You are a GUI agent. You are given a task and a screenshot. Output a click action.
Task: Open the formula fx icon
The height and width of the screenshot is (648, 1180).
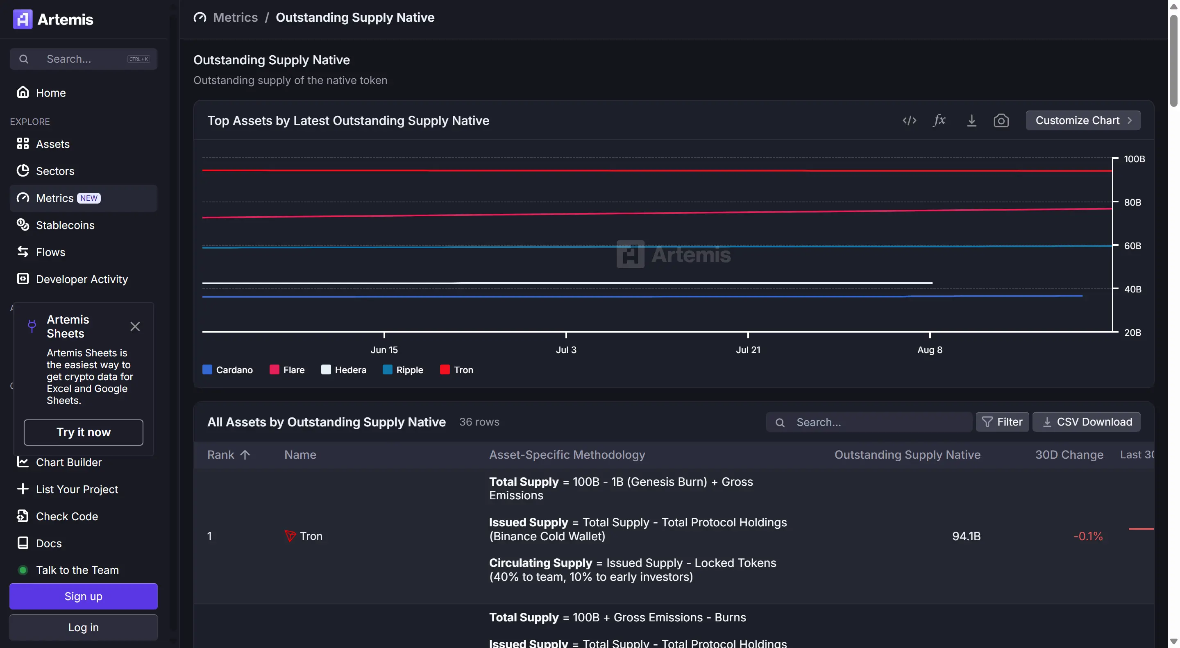point(939,120)
